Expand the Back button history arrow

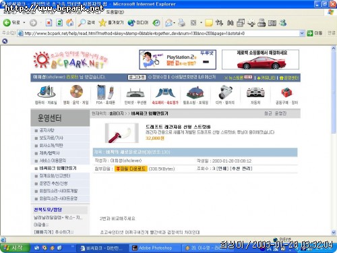pos(24,23)
